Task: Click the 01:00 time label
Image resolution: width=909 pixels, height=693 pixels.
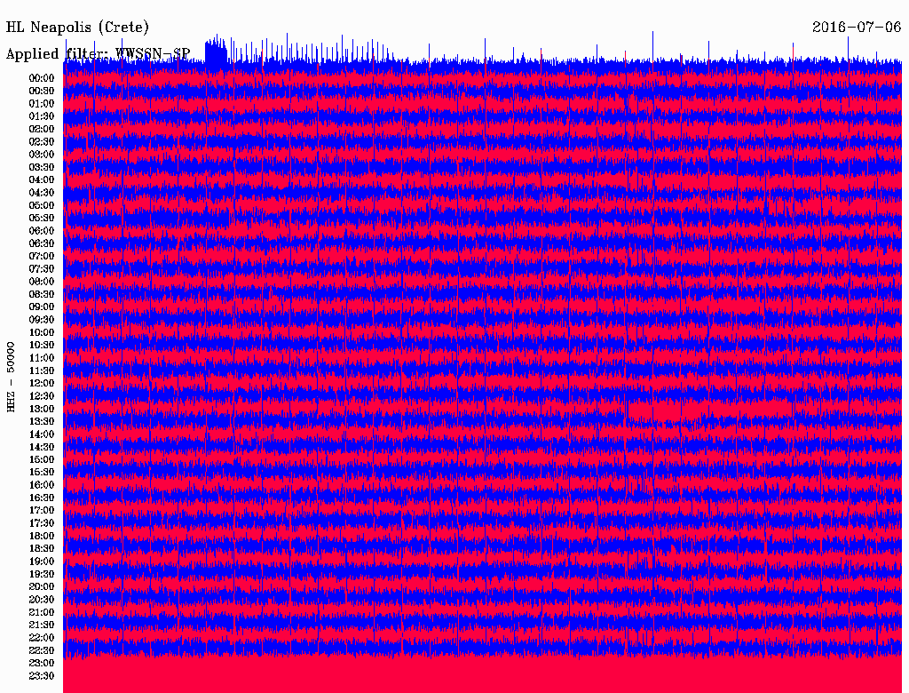Action: click(x=42, y=104)
